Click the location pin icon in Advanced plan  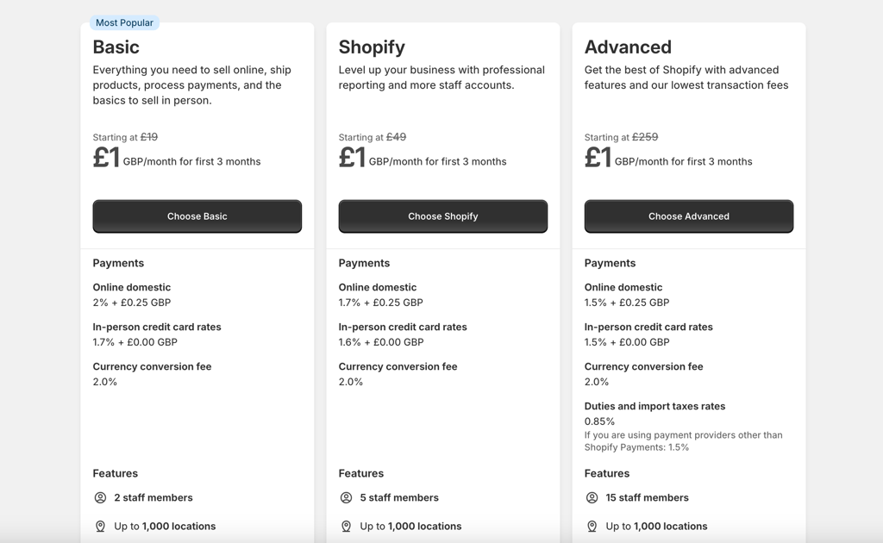[x=592, y=526]
